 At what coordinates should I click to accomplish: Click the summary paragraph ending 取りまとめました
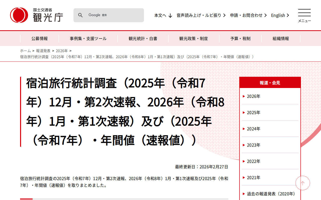click(124, 182)
